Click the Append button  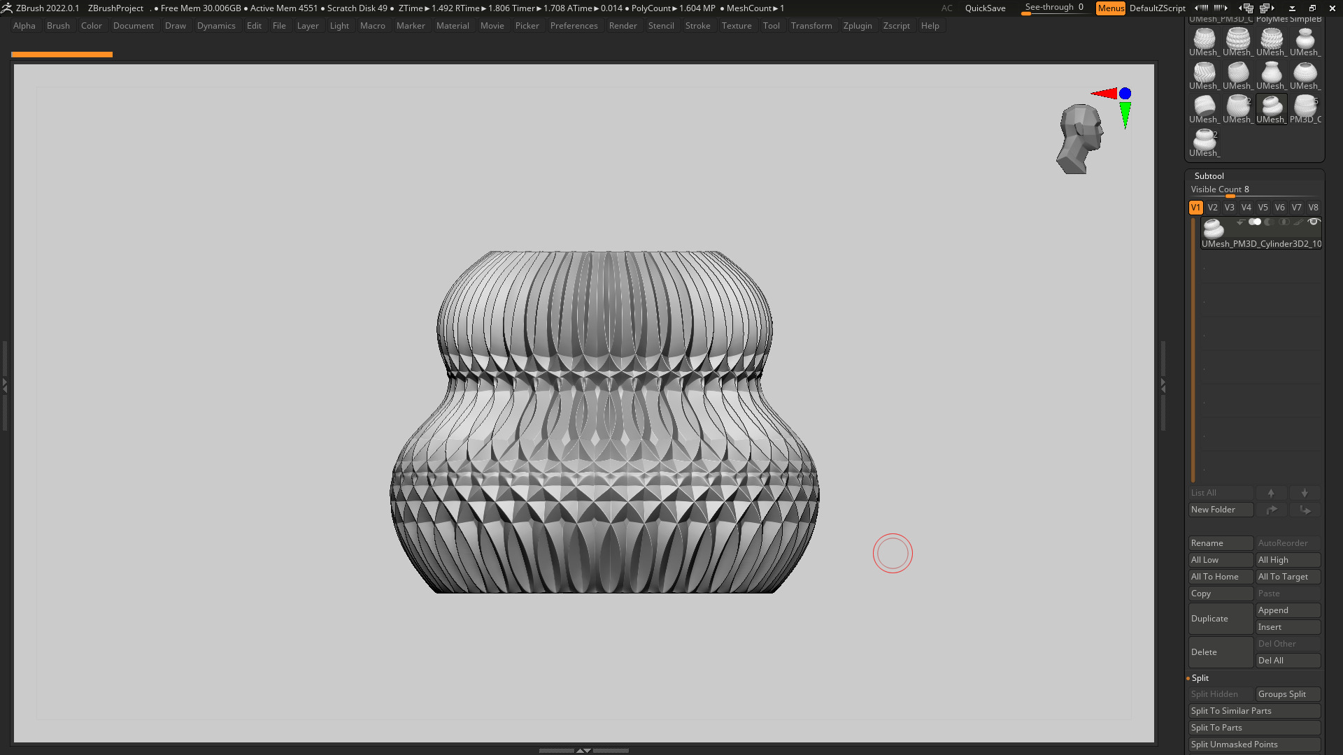(x=1288, y=610)
